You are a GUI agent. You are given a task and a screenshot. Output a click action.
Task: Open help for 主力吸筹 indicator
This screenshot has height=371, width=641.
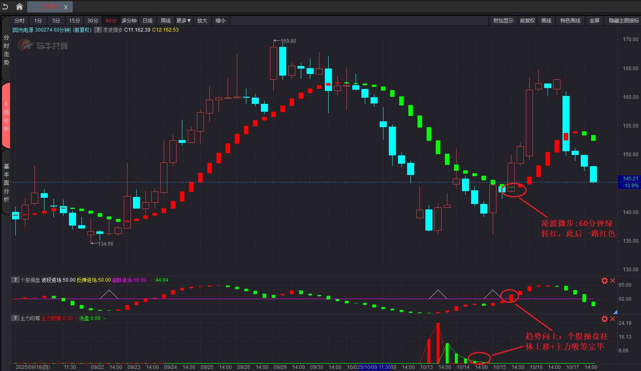pyautogui.click(x=15, y=318)
